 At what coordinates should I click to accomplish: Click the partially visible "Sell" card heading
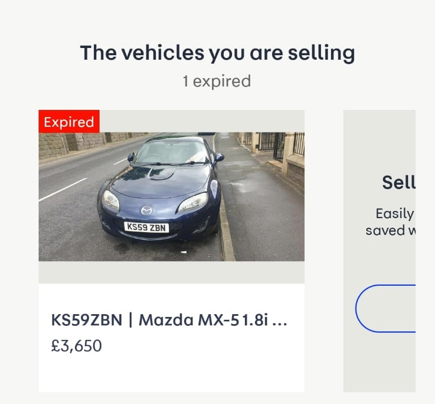coord(399,182)
